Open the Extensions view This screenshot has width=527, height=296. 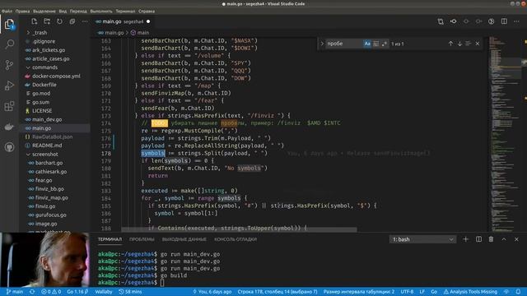click(x=9, y=106)
